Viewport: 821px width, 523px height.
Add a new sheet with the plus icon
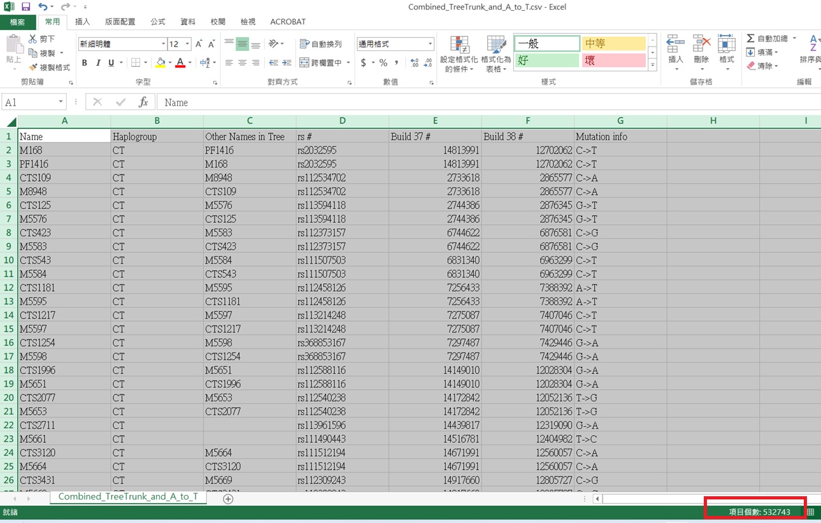228,499
